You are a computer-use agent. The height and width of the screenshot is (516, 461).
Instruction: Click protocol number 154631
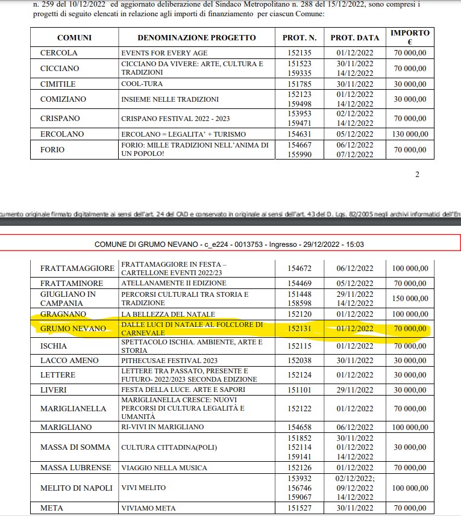(299, 134)
